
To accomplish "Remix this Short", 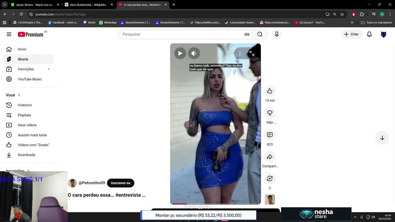I will pyautogui.click(x=270, y=179).
